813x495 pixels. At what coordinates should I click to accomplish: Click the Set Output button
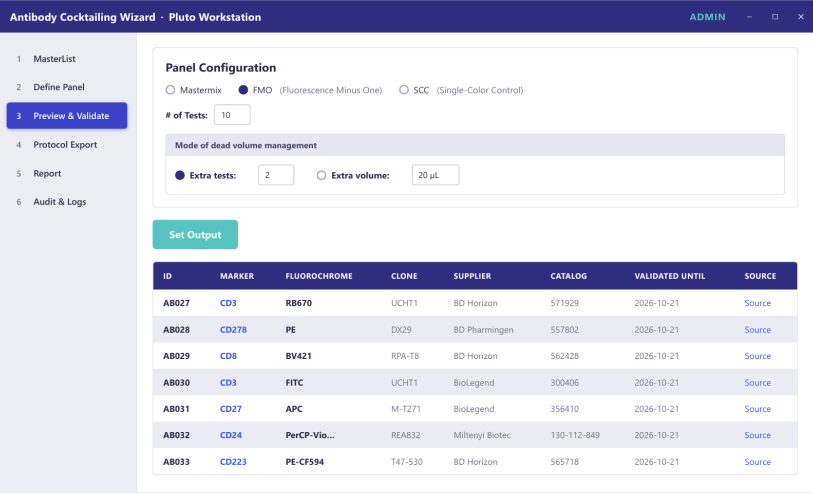195,234
